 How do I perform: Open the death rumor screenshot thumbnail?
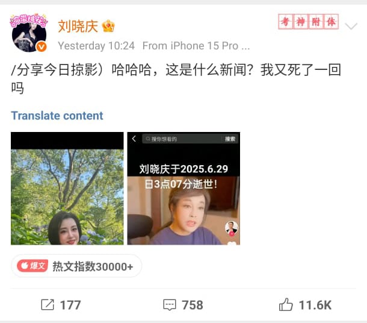[183, 189]
